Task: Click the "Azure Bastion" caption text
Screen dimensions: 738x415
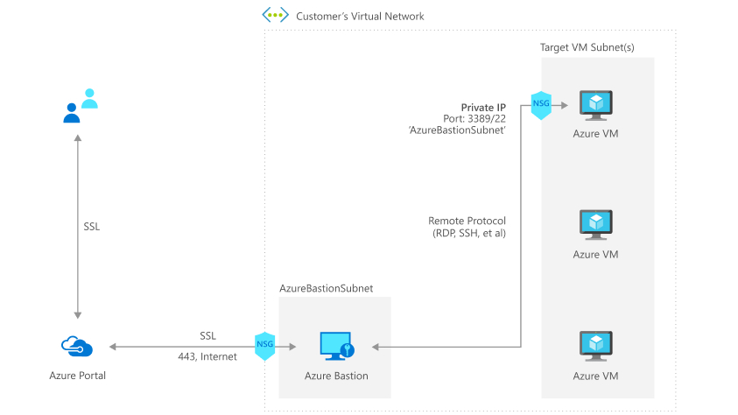Action: point(336,376)
